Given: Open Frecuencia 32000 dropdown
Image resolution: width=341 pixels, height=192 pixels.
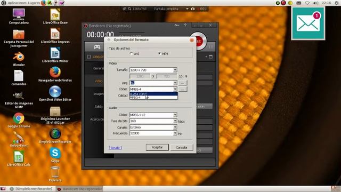Looking at the screenshot, I should click(x=153, y=133).
